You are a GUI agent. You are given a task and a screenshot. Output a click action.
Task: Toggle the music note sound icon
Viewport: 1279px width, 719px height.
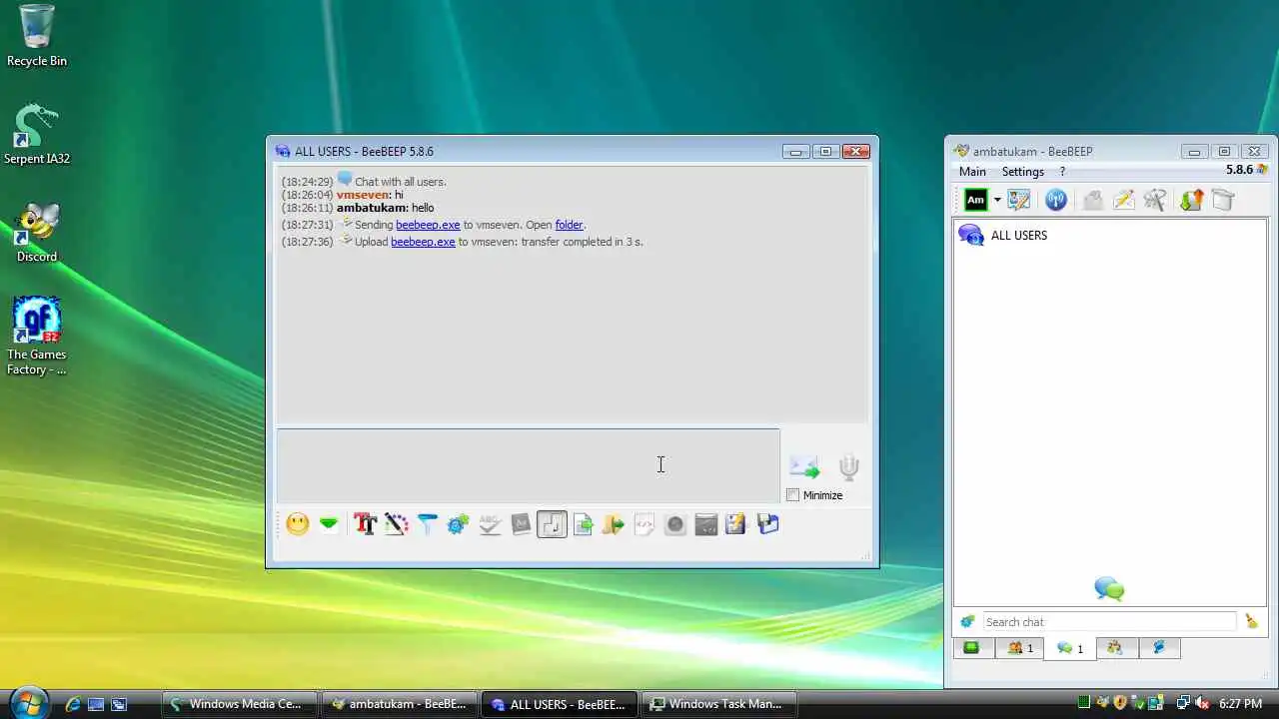pos(552,524)
